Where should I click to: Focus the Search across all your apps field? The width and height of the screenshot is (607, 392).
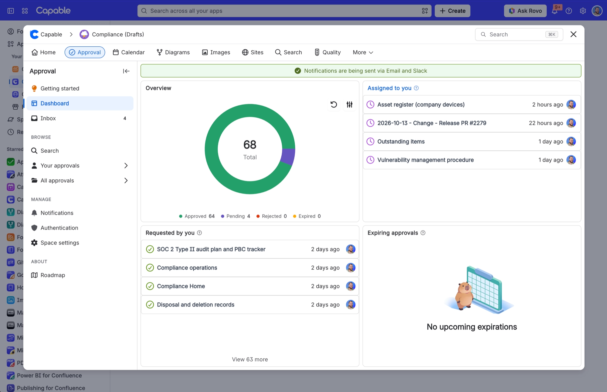click(284, 11)
